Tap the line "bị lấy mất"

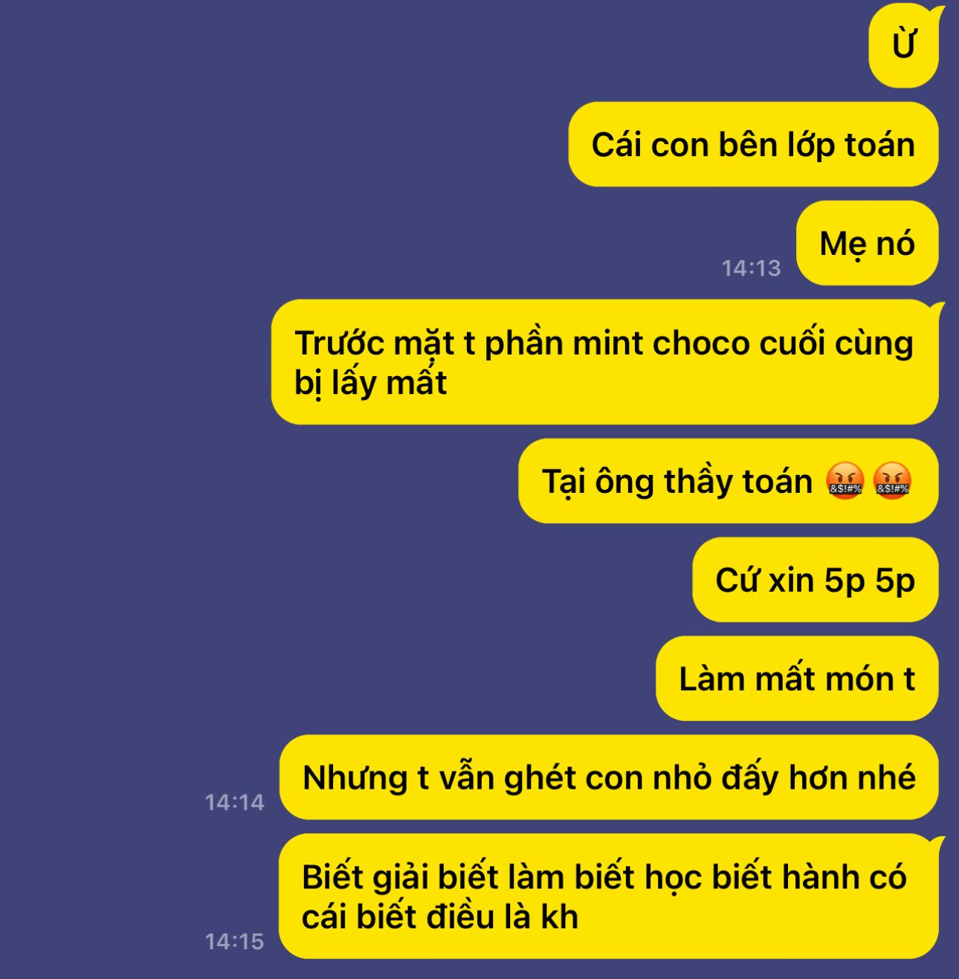(x=370, y=384)
